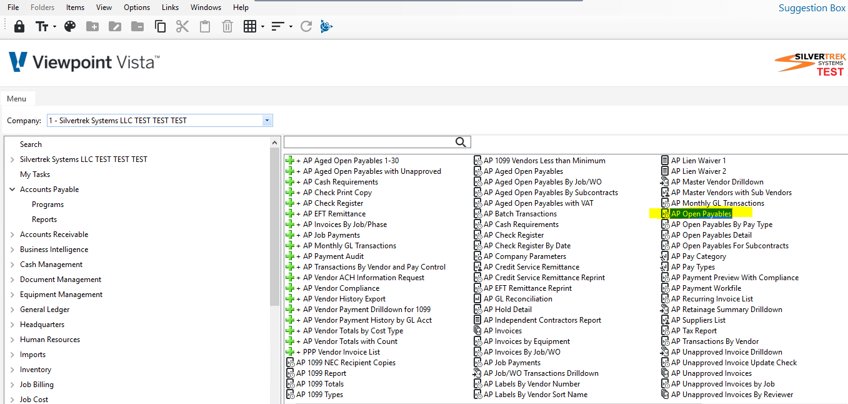Image resolution: width=848 pixels, height=404 pixels.
Task: Open AP GL Reconciliation report
Action: (518, 299)
